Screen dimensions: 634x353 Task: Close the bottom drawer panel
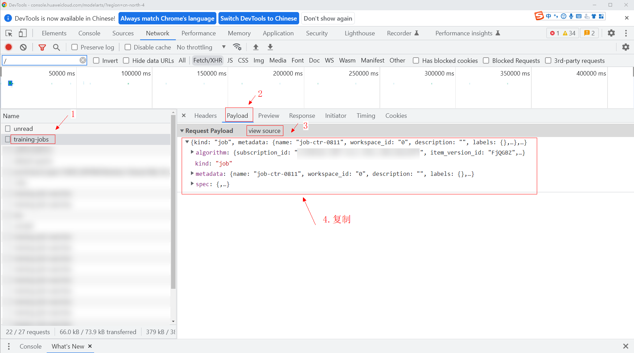(626, 346)
